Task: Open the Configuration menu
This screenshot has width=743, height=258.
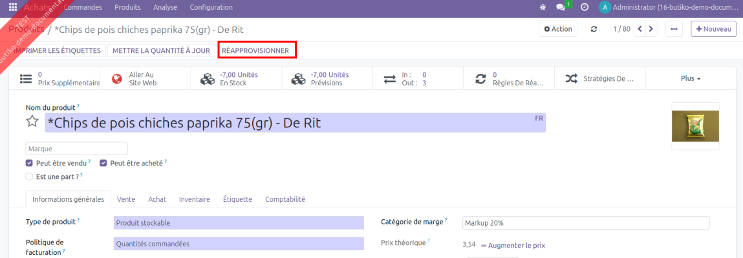Action: click(211, 7)
